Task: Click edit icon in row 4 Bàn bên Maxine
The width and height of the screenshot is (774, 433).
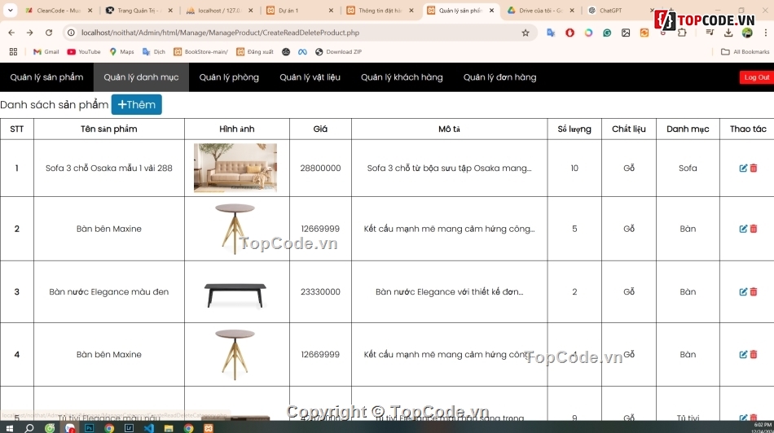Action: pos(743,355)
